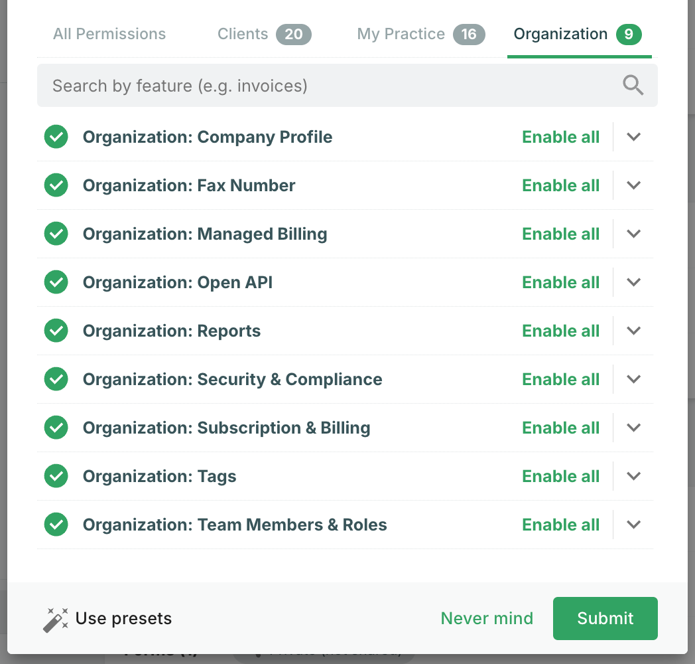This screenshot has height=664, width=695.
Task: Submit the permission changes
Action: pyautogui.click(x=605, y=618)
